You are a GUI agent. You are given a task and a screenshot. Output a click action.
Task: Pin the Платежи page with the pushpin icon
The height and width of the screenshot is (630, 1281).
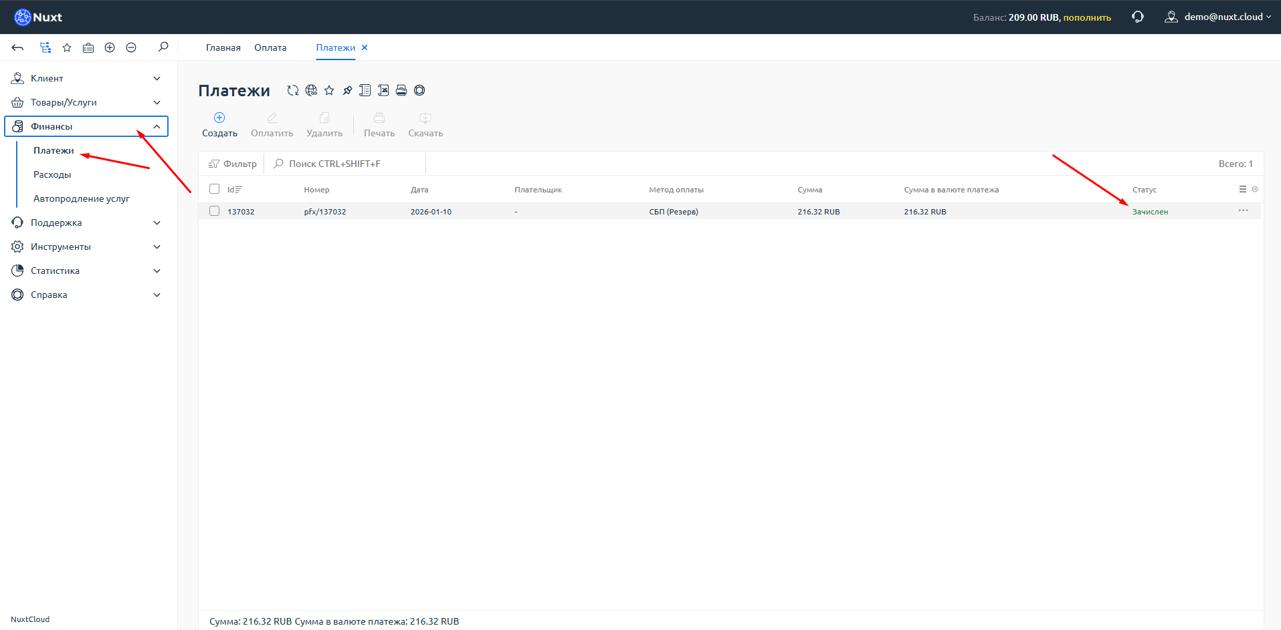click(347, 90)
